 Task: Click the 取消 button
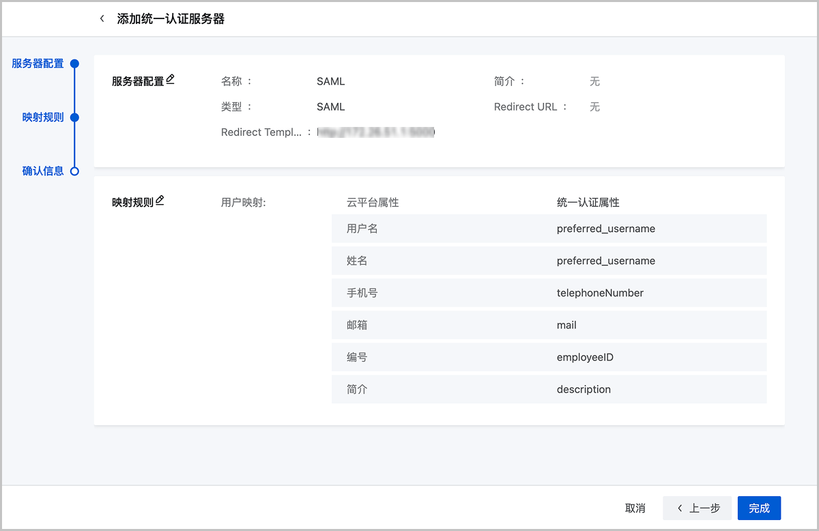point(635,508)
